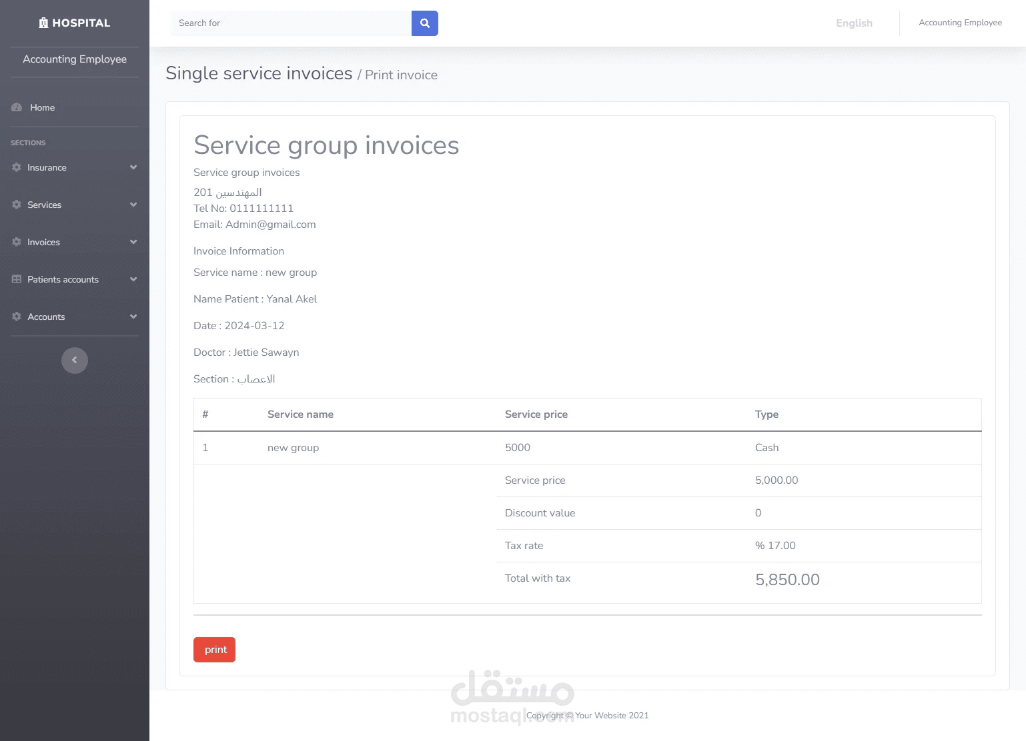Click the Single service invoices heading

pos(259,73)
